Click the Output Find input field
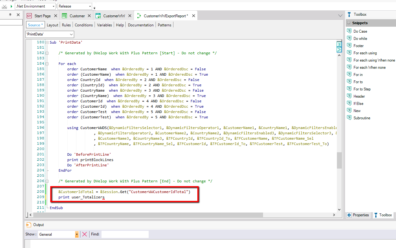The image size is (396, 248). (x=125, y=234)
